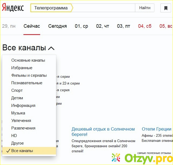The image size is (173, 165).
Task: Open the Отели Греции ad link
Action: [156, 129]
